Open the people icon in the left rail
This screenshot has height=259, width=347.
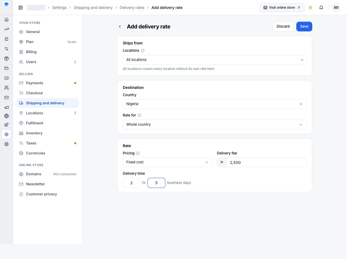(x=7, y=88)
